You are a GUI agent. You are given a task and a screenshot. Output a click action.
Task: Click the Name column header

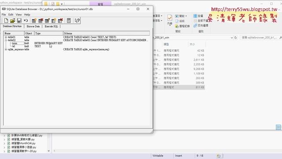tap(14, 34)
